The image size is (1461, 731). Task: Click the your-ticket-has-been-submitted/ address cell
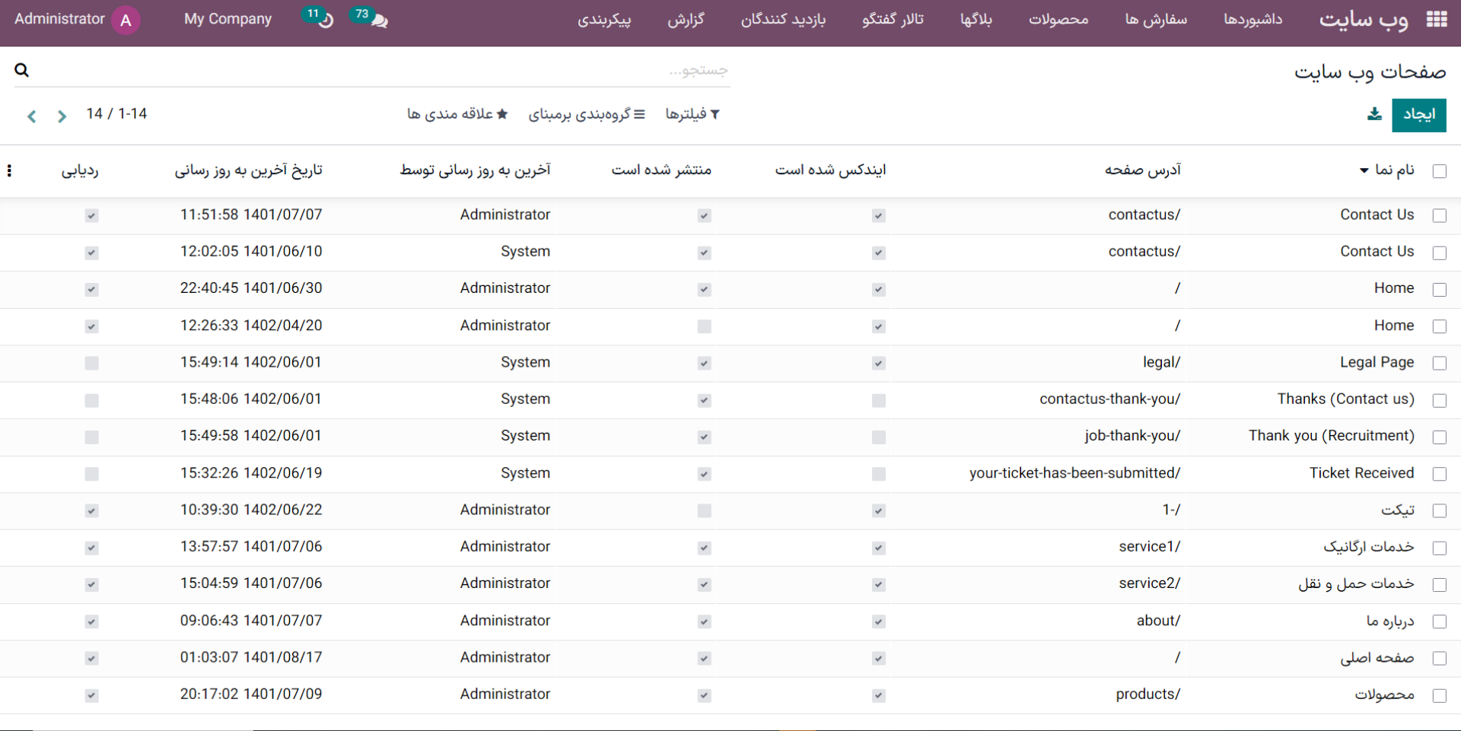pos(1074,472)
